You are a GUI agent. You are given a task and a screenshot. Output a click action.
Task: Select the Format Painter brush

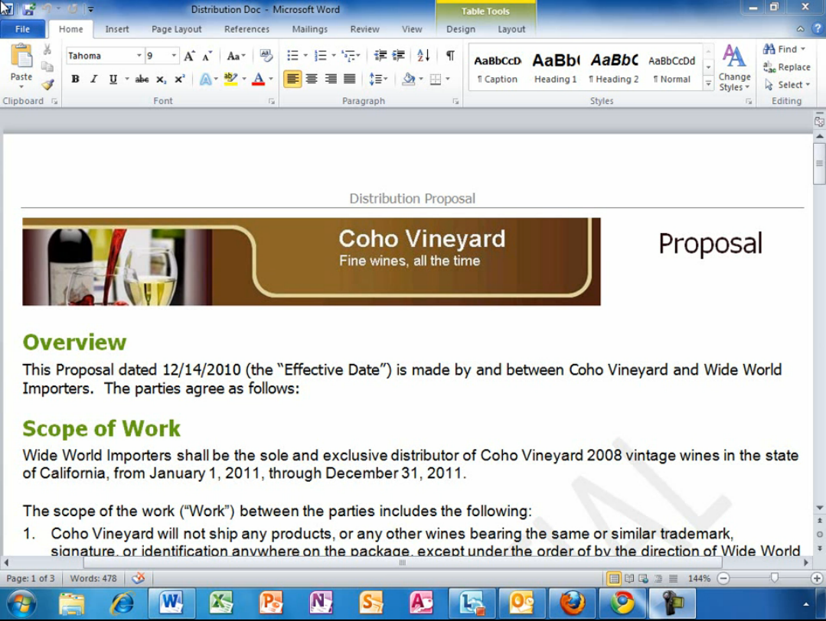point(48,84)
